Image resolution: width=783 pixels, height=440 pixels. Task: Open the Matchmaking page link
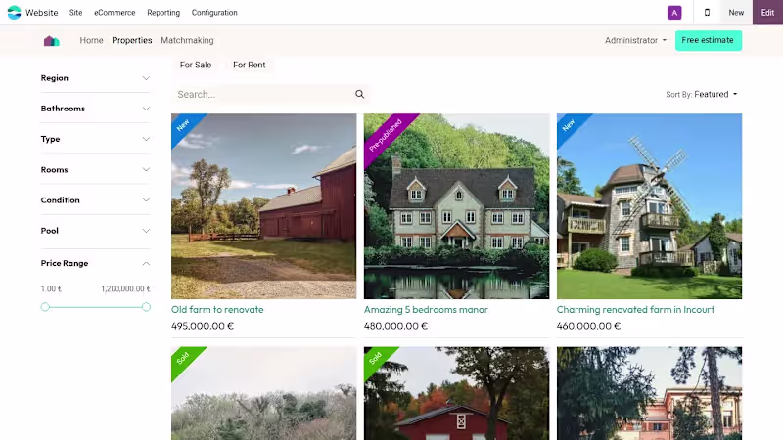tap(187, 40)
